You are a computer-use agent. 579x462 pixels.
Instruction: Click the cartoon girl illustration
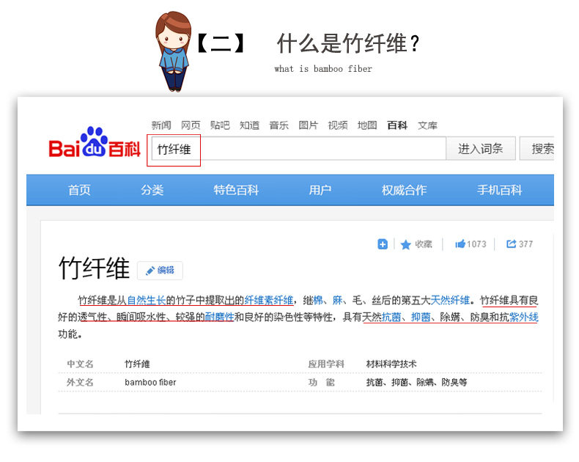pos(174,51)
